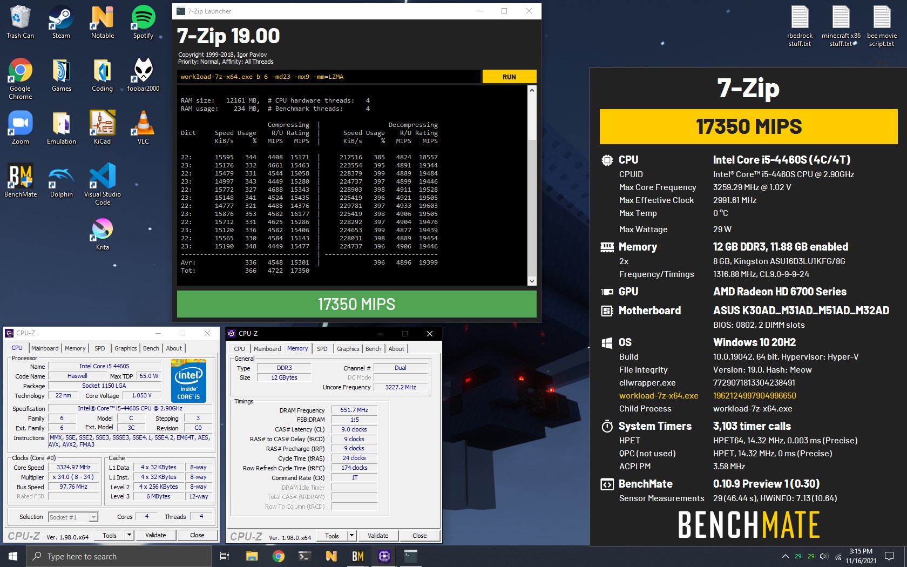Image resolution: width=907 pixels, height=567 pixels.
Task: Click Close button in right CPU-Z
Action: [x=419, y=536]
